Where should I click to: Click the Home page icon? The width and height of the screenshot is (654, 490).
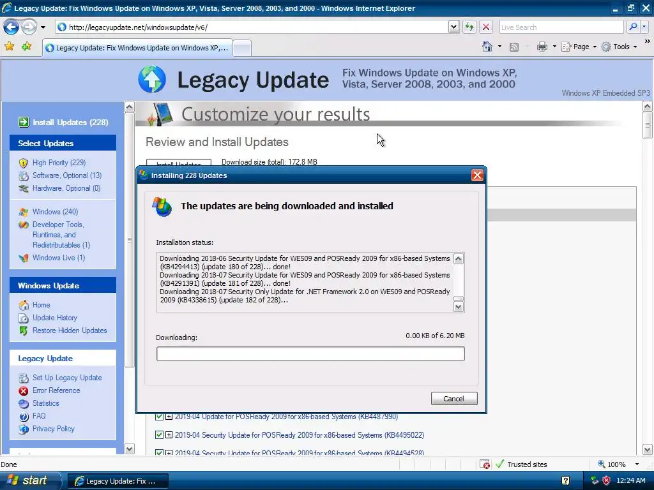point(487,47)
